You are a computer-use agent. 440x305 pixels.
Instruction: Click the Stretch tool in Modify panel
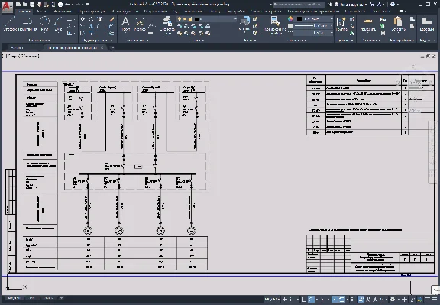pyautogui.click(x=82, y=33)
